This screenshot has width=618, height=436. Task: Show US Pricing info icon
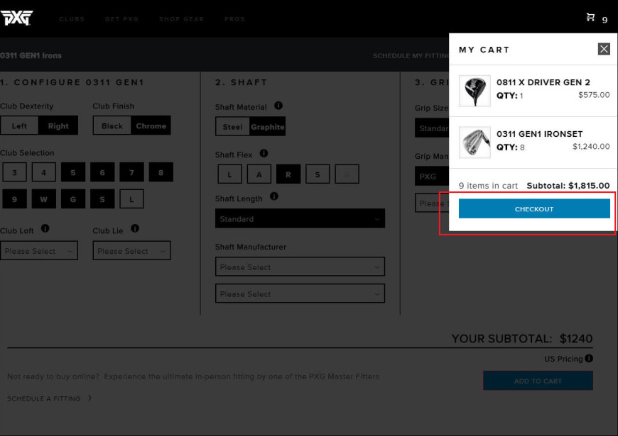[589, 358]
